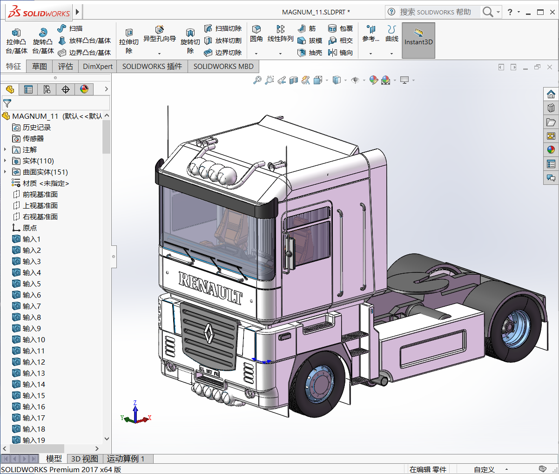This screenshot has height=474, width=559.
Task: Toggle the section view tool
Action: 293,80
